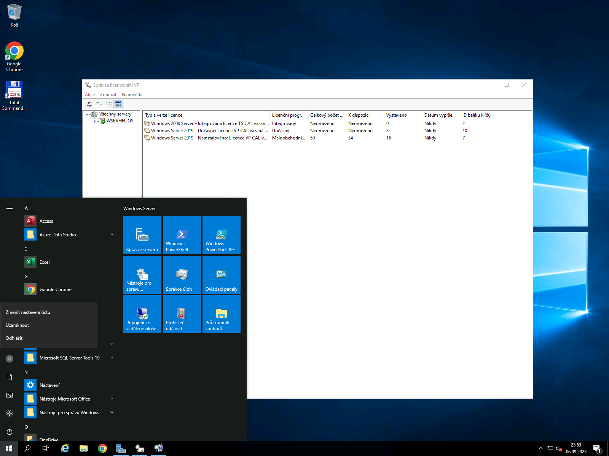This screenshot has height=456, width=609.
Task: Expand the WSRVHELIOS server tree node
Action: [x=94, y=121]
